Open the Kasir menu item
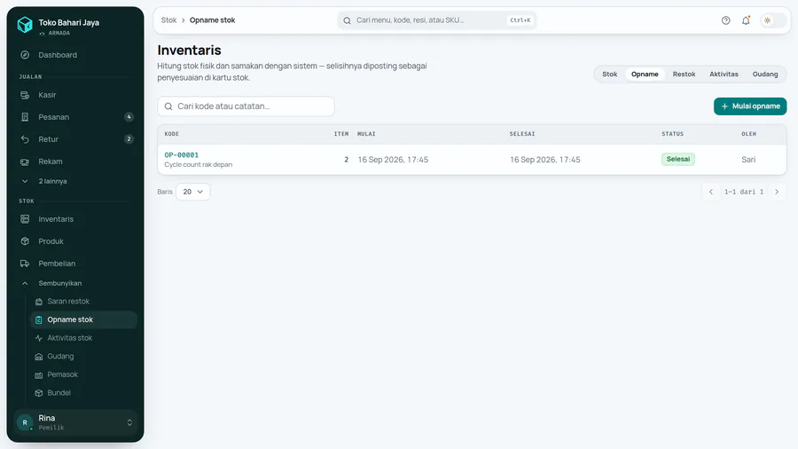The width and height of the screenshot is (798, 449). pos(75,95)
